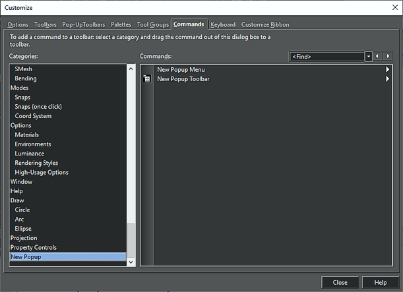Click the New Popup Toolbar icon
The height and width of the screenshot is (292, 403).
(146, 79)
